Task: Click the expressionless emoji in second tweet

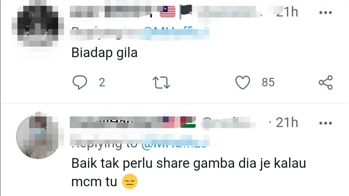Action: pyautogui.click(x=130, y=181)
